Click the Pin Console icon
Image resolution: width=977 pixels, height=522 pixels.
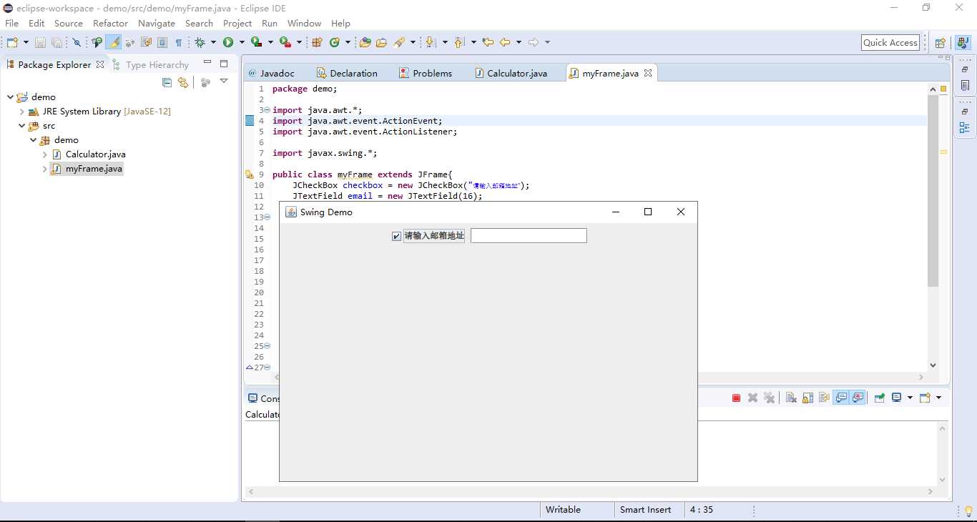(x=880, y=398)
